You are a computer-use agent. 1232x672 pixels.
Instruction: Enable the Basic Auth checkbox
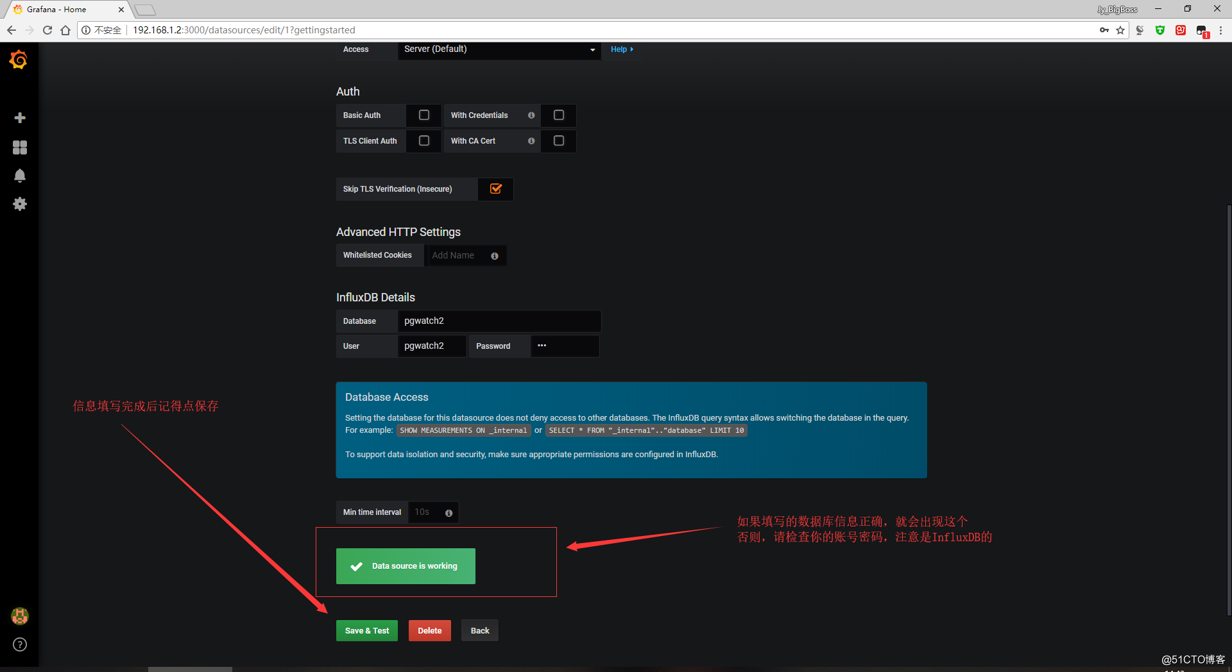424,115
